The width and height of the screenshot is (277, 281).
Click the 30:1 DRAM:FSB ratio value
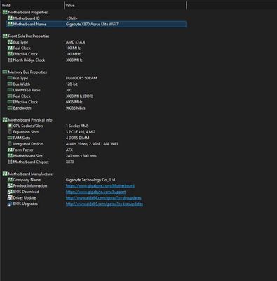pyautogui.click(x=69, y=90)
